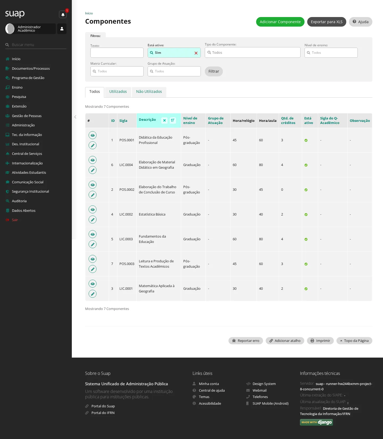
Task: Edit the Matemática Aplicada à Geografia component
Action: click(93, 294)
